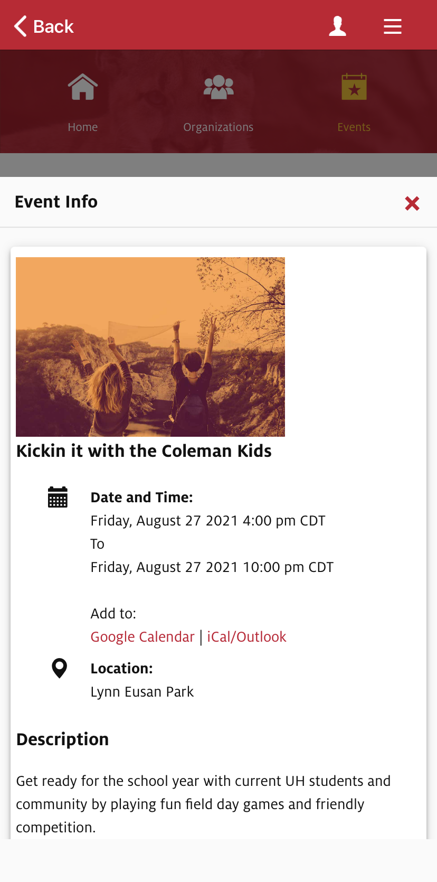
Task: Click the calendar icon beside Date and Time
Action: tap(58, 497)
